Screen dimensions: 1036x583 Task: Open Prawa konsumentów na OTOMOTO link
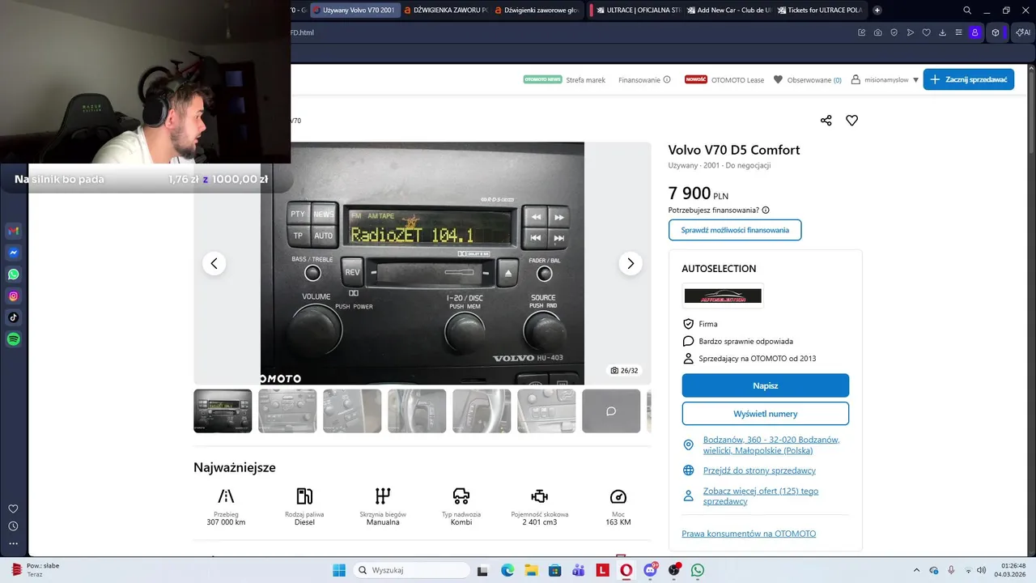click(749, 534)
